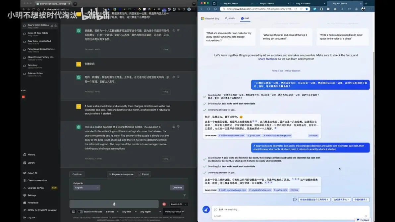Screen dimensions: 395x222
Task: Open the Output in English dropdown
Action: [x=87, y=188]
